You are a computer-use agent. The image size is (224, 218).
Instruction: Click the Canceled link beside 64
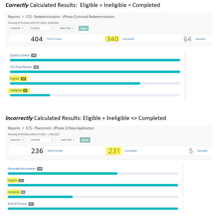point(200,39)
